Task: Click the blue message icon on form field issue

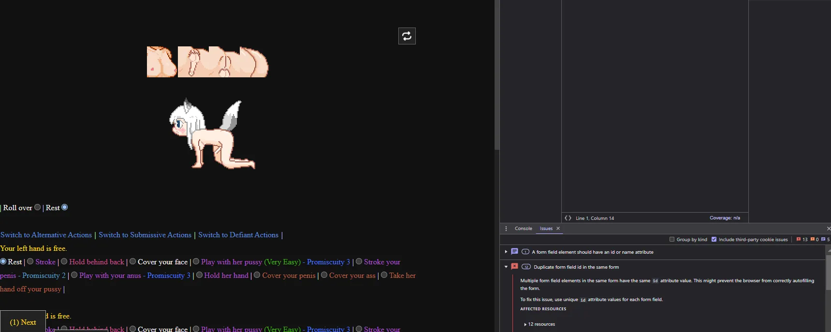Action: [514, 252]
